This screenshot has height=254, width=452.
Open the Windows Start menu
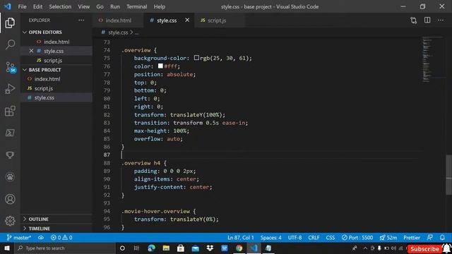pos(7,248)
